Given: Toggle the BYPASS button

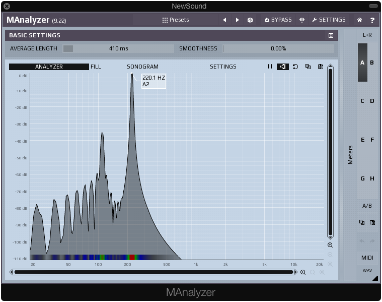Looking at the screenshot, I should 278,20.
